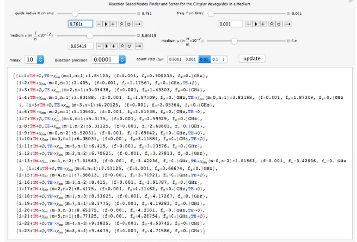Click the direction arrow icon for frequency
The image size is (357, 242).
tap(288, 24)
